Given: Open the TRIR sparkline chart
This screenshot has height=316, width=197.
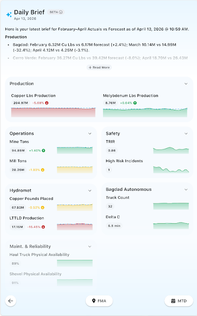Looking at the screenshot, I should point(171,150).
